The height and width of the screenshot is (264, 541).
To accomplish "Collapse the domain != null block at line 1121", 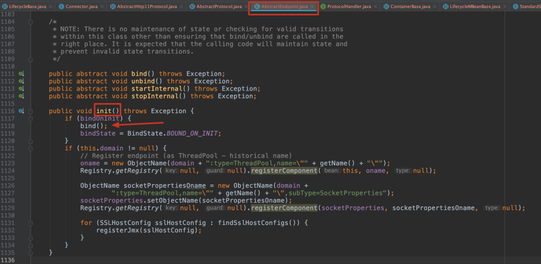I will click(x=31, y=148).
